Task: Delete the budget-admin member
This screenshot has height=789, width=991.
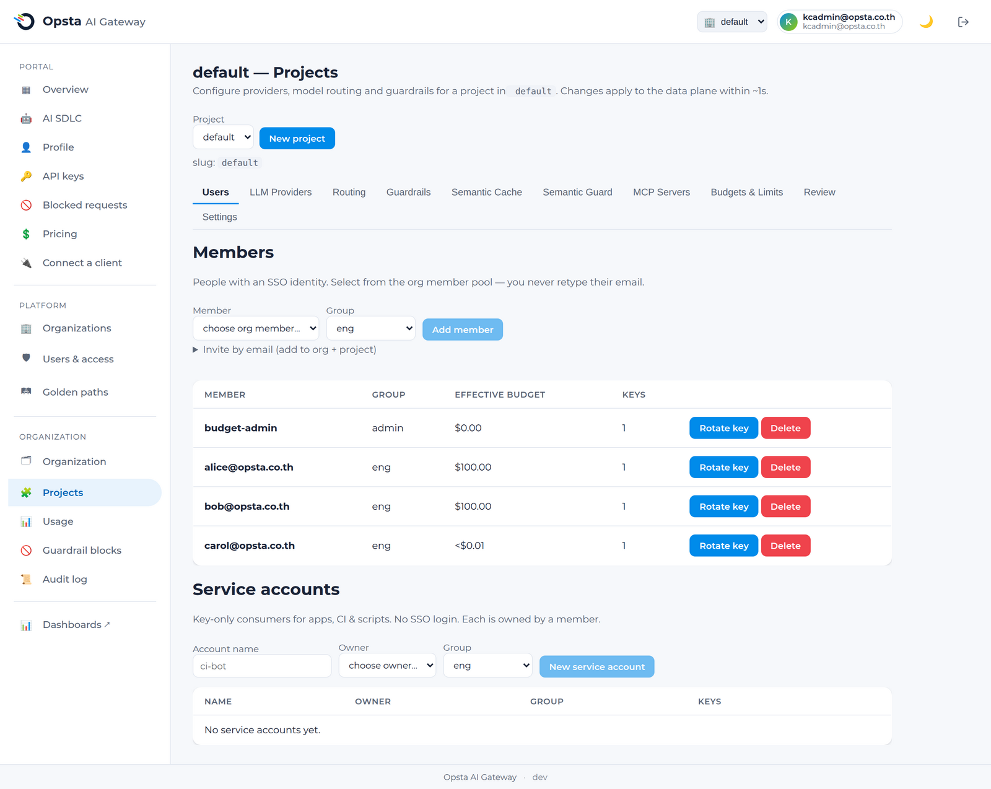Action: (x=785, y=428)
